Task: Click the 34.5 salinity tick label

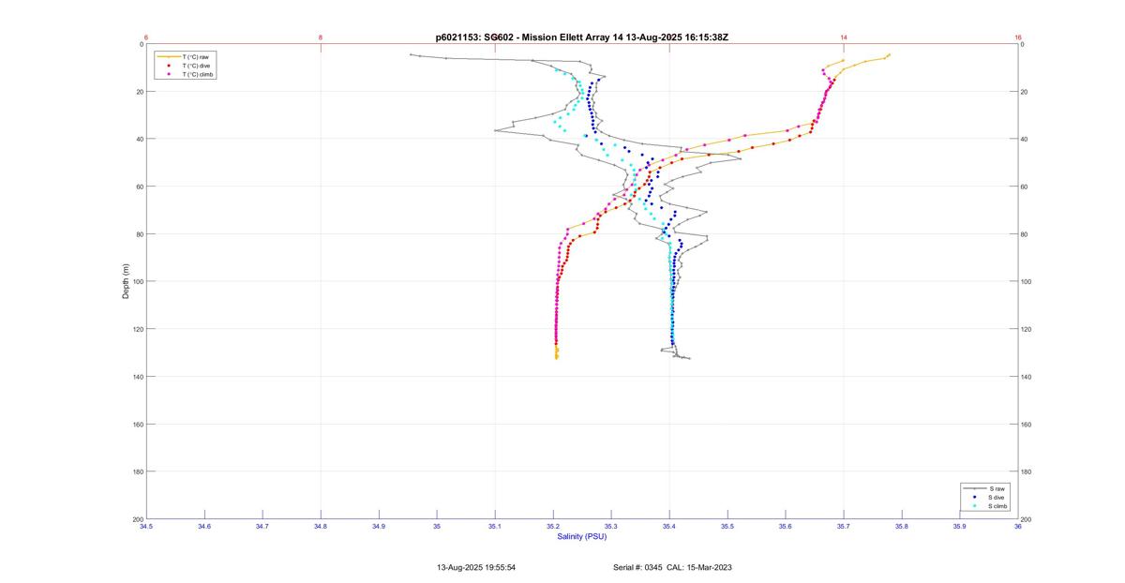Action: tap(146, 527)
